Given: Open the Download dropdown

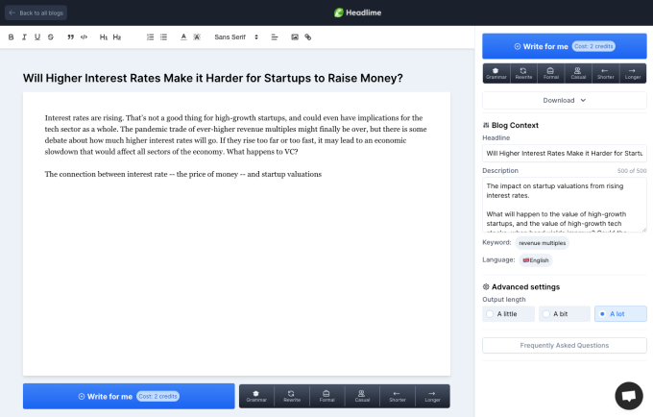Looking at the screenshot, I should click(x=564, y=100).
